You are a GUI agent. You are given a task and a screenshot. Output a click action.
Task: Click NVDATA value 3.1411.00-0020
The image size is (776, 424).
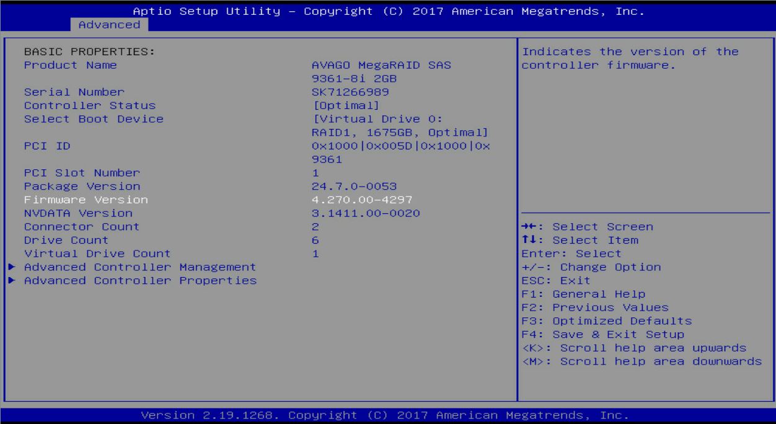365,213
